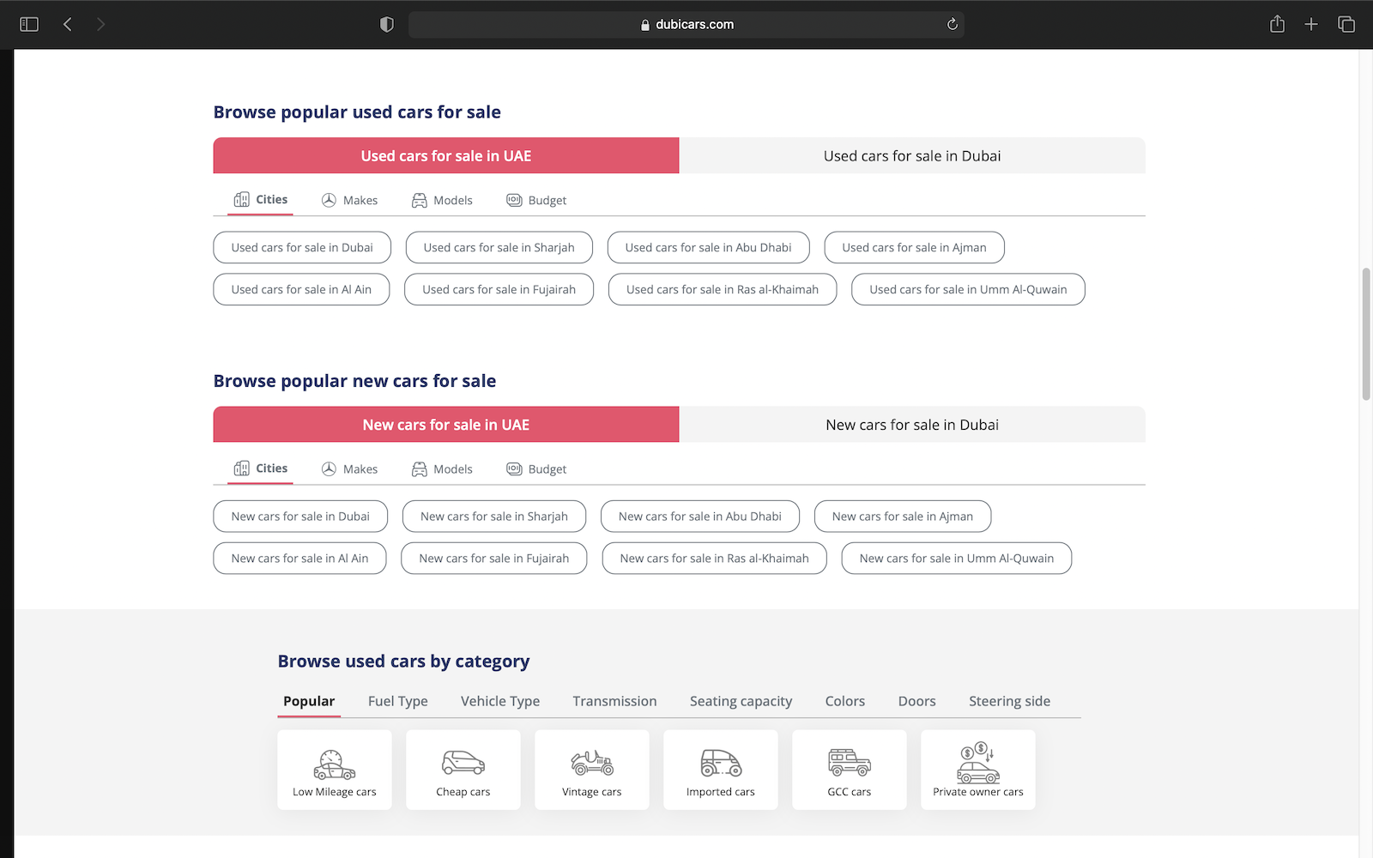1373x858 pixels.
Task: Open the Low Mileage cars category icon
Action: [x=335, y=763]
